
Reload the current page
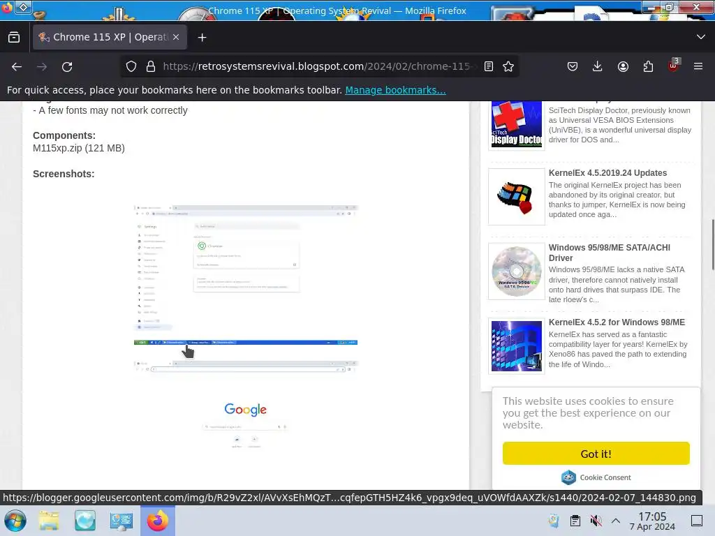(67, 66)
